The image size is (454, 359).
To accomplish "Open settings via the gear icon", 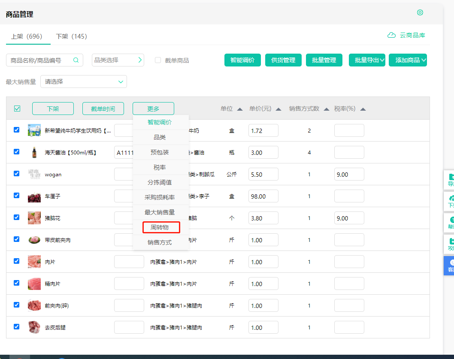I will click(420, 12).
